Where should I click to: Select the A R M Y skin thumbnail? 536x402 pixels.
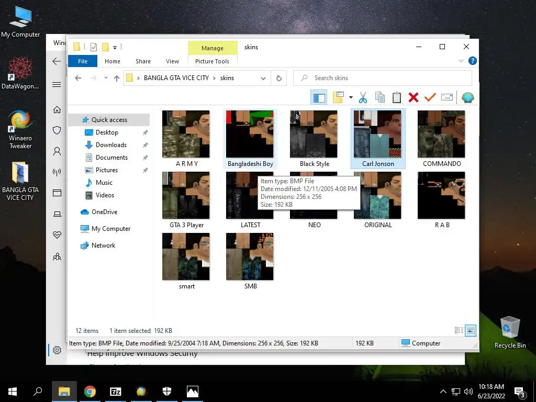coord(186,134)
